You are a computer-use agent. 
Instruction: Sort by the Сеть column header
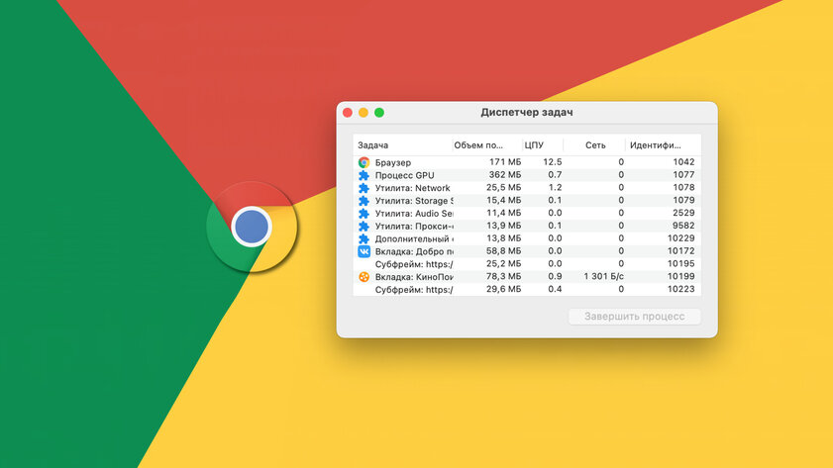(x=595, y=144)
